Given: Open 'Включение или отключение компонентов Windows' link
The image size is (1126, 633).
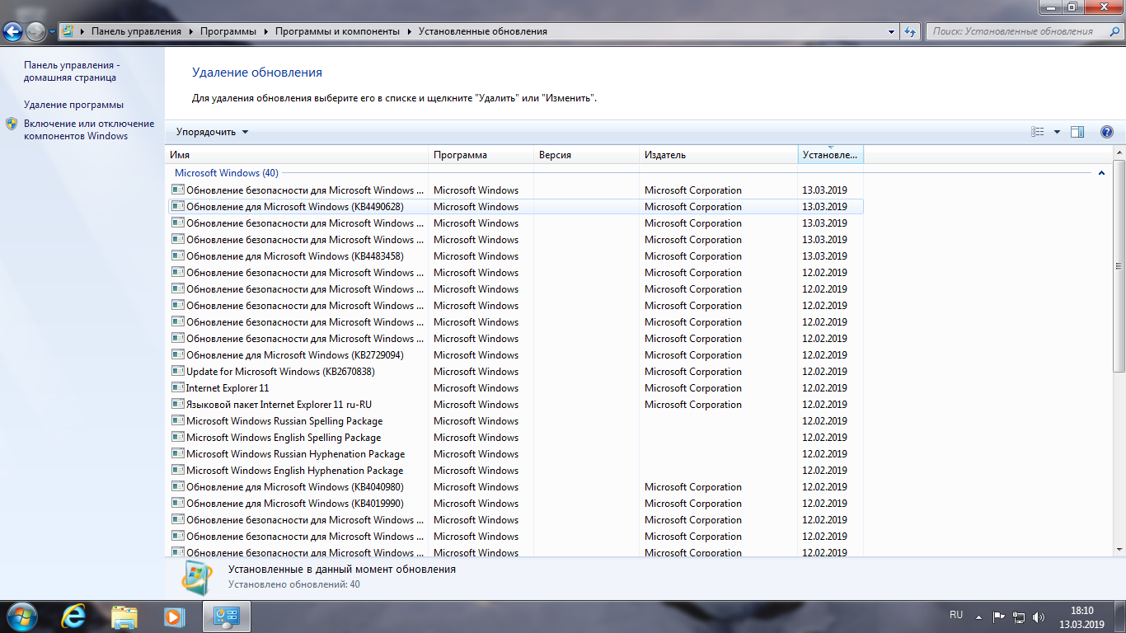Looking at the screenshot, I should click(89, 129).
